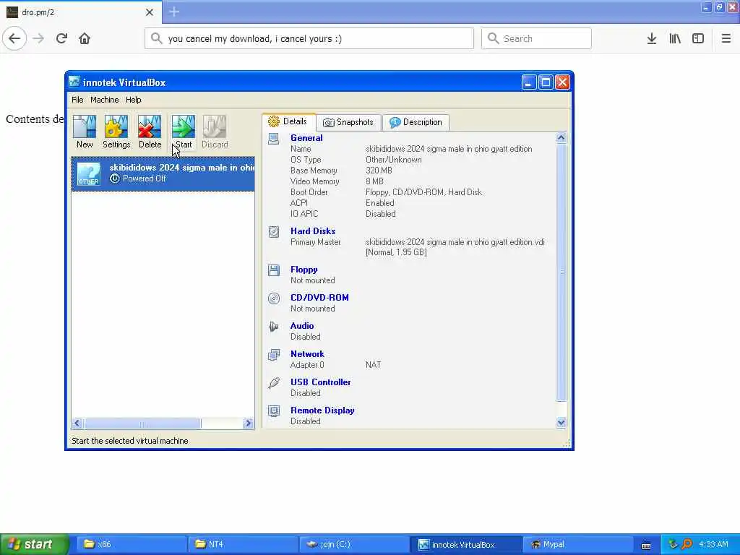Screen dimensions: 740x555
Task: Toggle the browser sidebar icon
Action: 698,38
